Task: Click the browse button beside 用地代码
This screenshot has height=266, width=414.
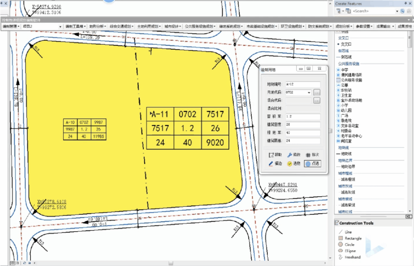Action: (x=317, y=93)
